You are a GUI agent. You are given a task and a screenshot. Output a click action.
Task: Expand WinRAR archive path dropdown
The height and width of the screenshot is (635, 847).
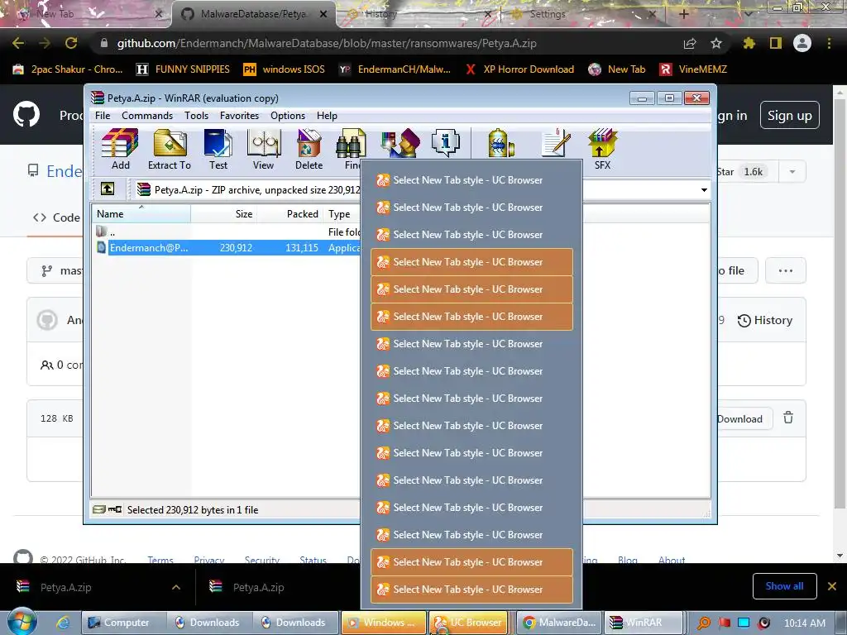[704, 189]
